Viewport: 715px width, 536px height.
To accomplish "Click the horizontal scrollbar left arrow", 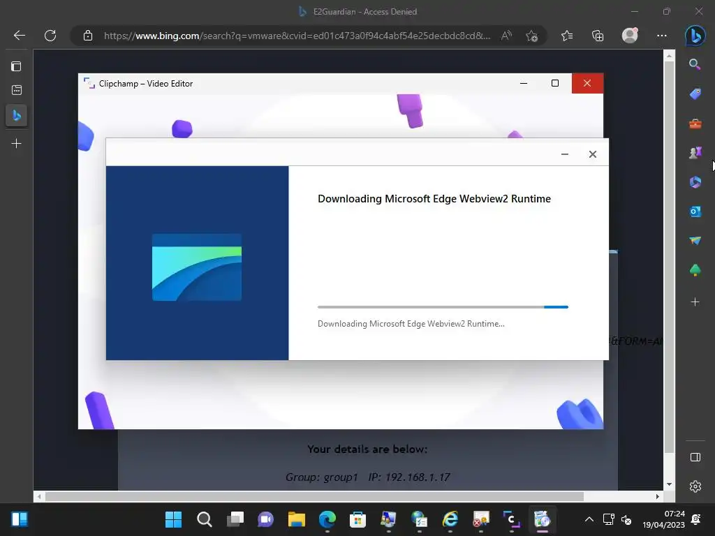I will coord(39,496).
